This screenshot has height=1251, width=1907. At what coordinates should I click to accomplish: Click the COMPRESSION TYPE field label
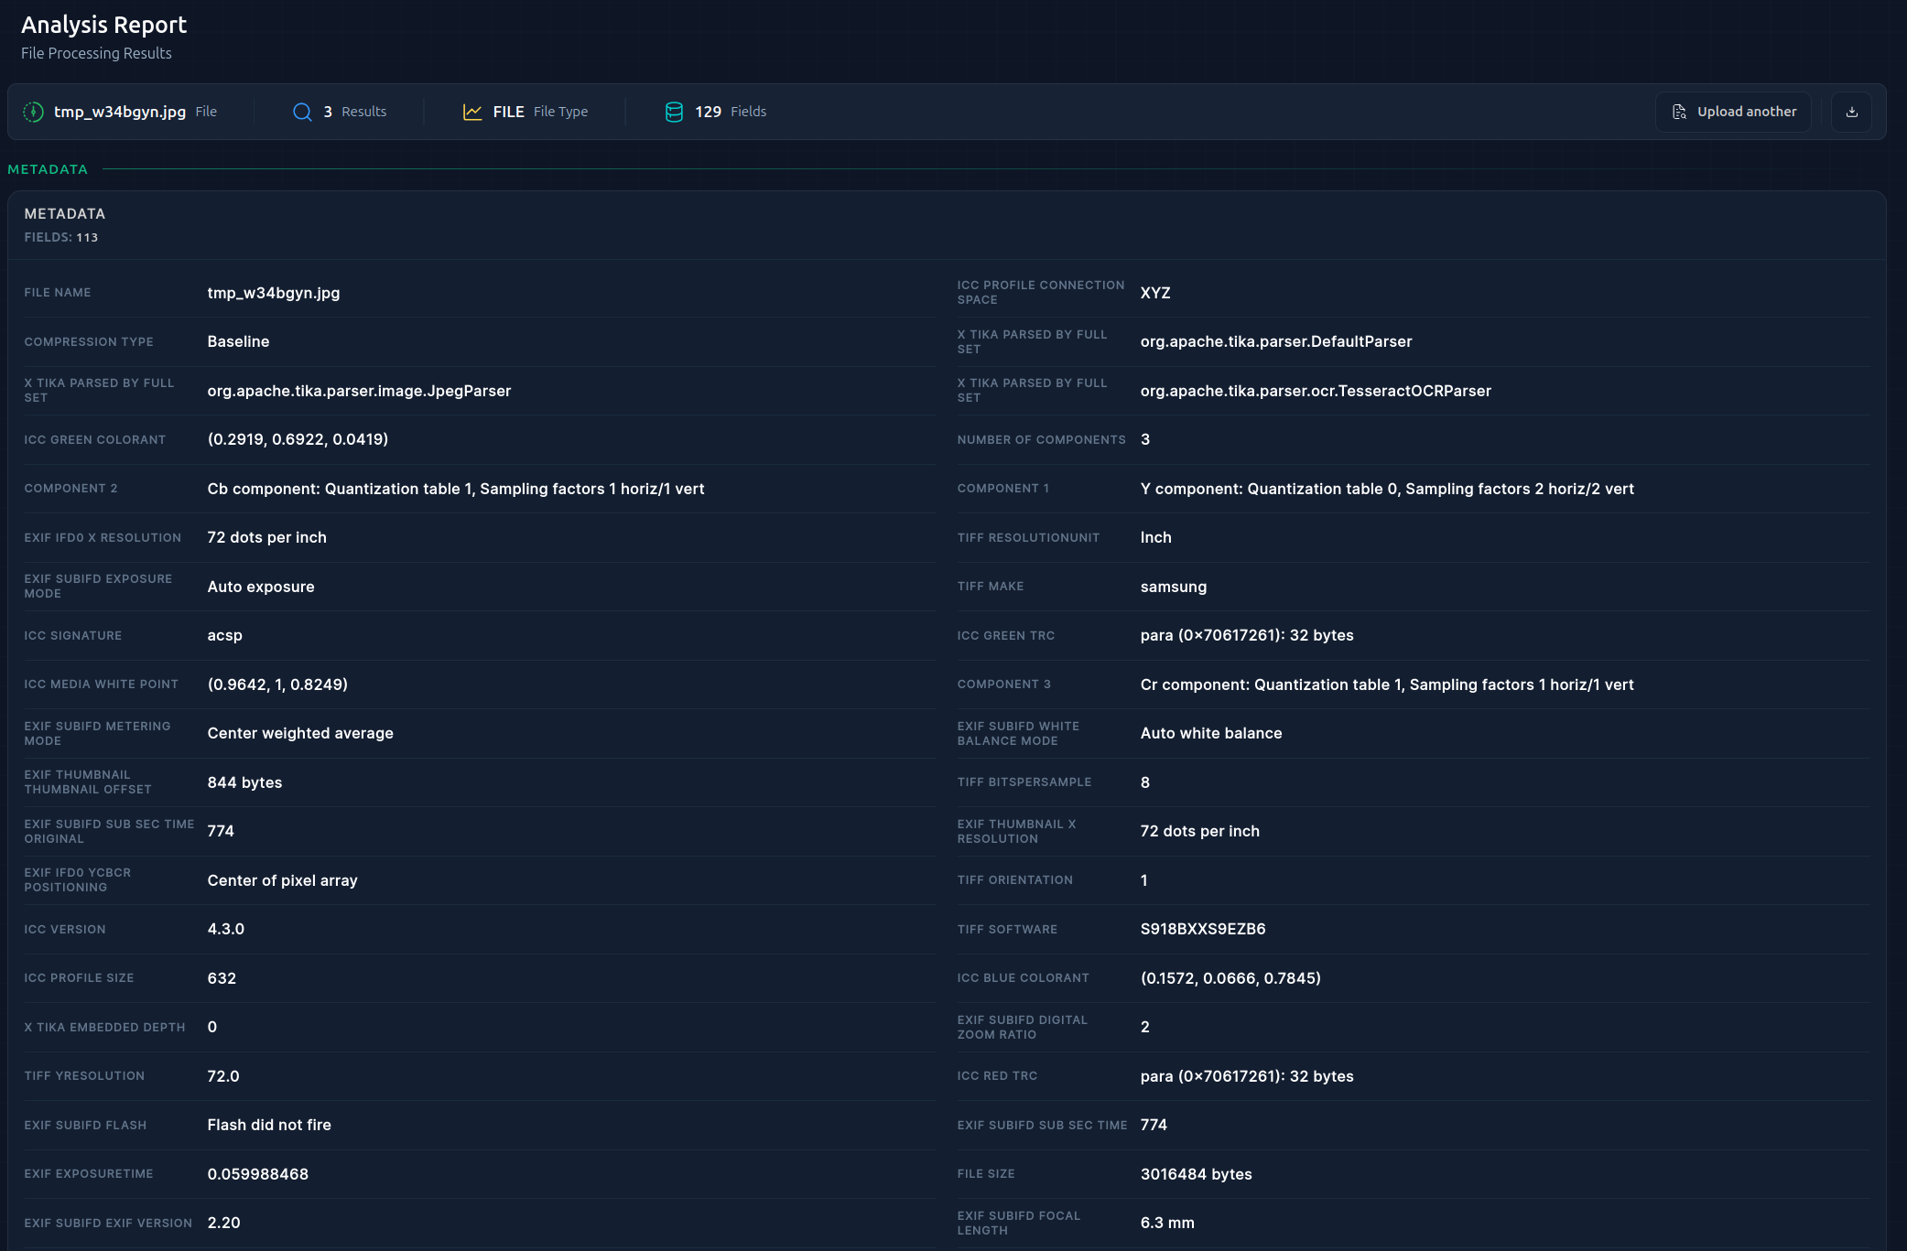tap(89, 342)
